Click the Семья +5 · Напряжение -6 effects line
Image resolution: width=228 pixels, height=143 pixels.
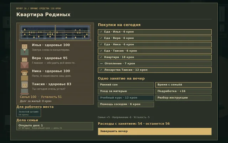coord(124,117)
